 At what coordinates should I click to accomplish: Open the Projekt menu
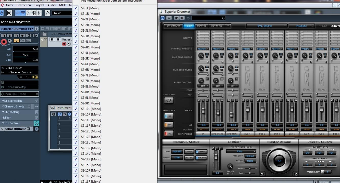(x=39, y=5)
